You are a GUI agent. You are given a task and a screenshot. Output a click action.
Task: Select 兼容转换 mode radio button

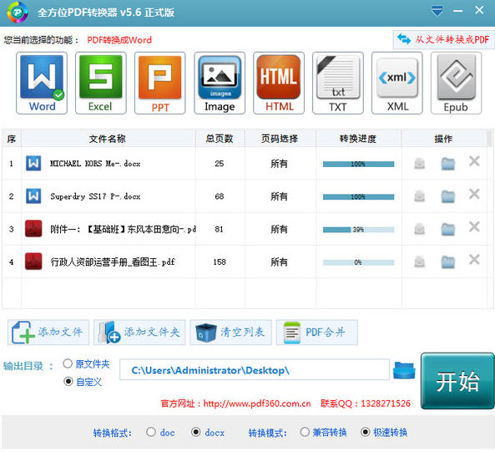(x=305, y=432)
